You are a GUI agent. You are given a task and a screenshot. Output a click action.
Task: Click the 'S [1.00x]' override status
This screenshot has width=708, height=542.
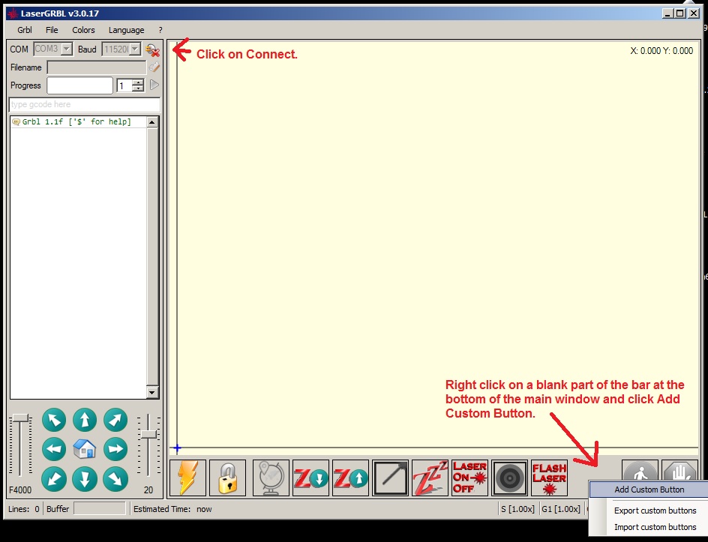(517, 509)
